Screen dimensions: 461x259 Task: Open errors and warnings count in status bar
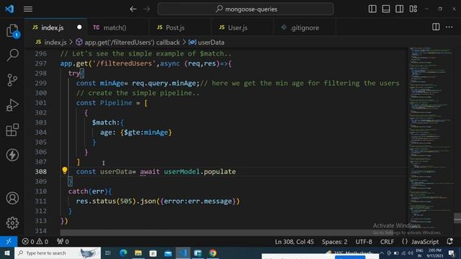point(35,242)
